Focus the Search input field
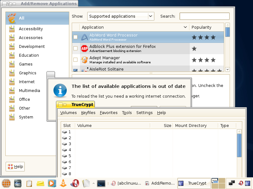This screenshot has width=253, height=189. coord(204,16)
